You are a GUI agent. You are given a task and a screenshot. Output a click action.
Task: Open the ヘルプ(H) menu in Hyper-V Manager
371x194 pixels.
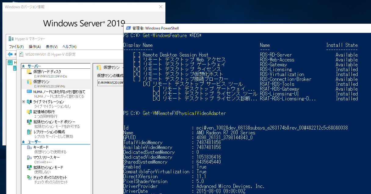pyautogui.click(x=69, y=47)
